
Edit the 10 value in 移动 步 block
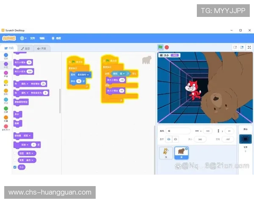coord(79,81)
